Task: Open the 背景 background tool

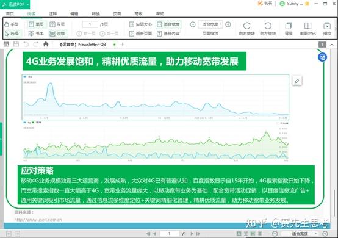Action: pyautogui.click(x=289, y=29)
